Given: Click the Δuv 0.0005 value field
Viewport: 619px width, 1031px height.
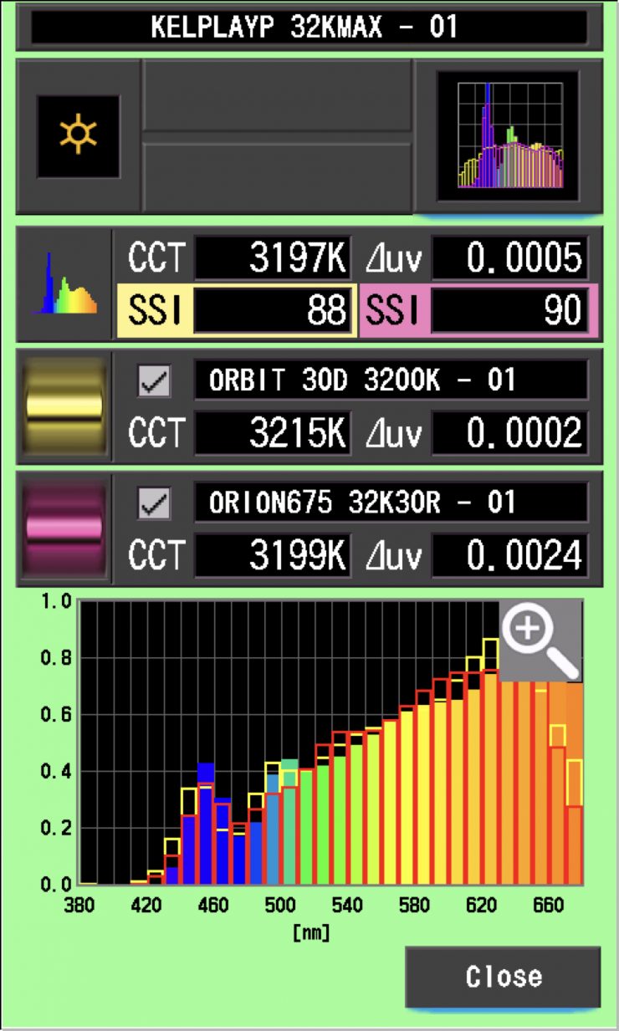Looking at the screenshot, I should [509, 259].
